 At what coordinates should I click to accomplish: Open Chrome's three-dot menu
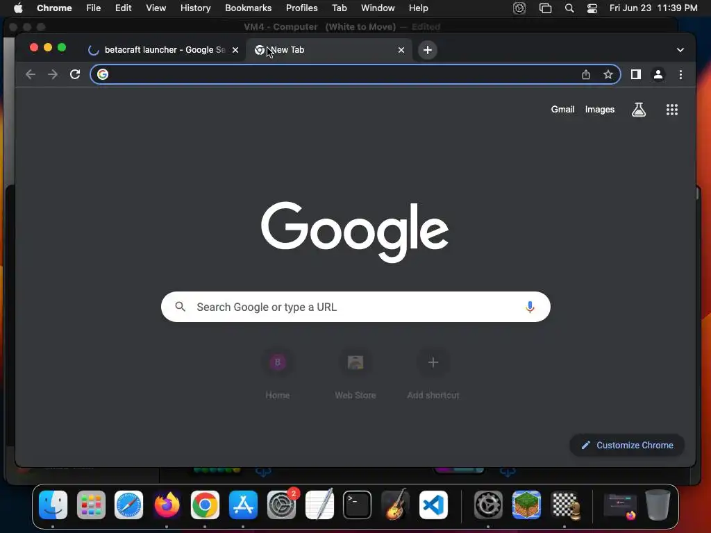pyautogui.click(x=680, y=74)
